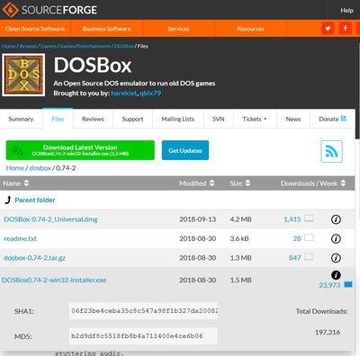Collapse info for win32-installer.exe row

[336, 275]
